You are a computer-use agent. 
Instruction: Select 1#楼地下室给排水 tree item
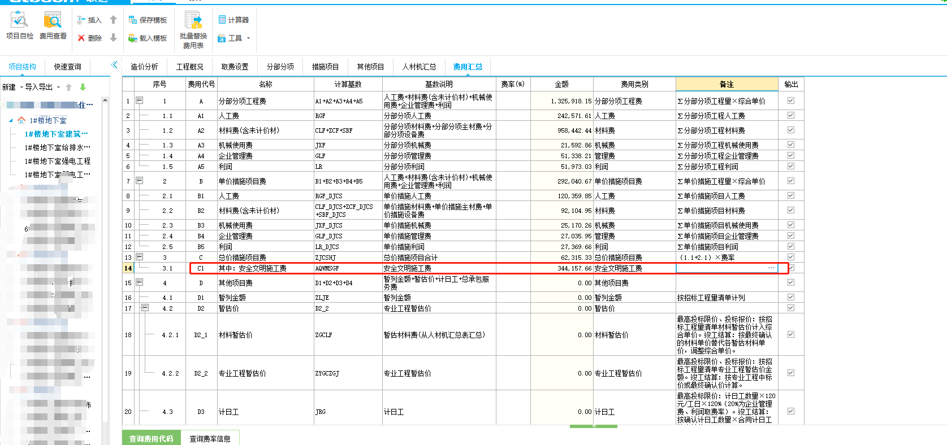(57, 147)
